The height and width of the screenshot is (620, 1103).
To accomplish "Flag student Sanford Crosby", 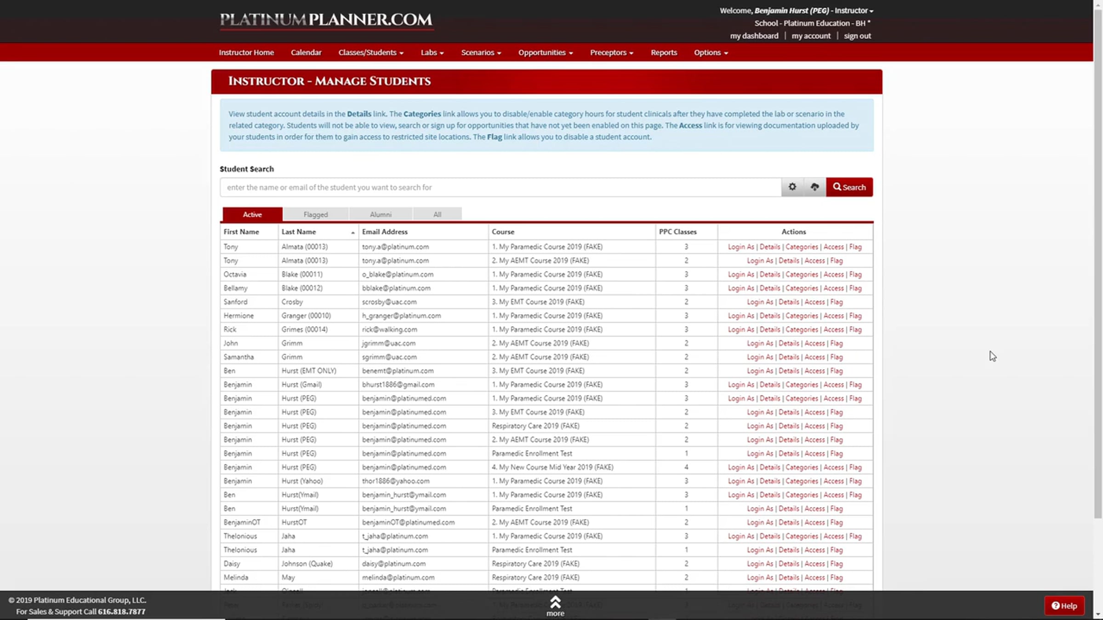I will (836, 302).
